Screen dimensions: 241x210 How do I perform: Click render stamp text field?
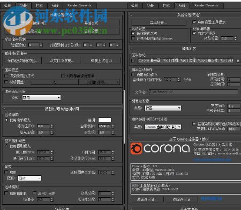[186, 61]
